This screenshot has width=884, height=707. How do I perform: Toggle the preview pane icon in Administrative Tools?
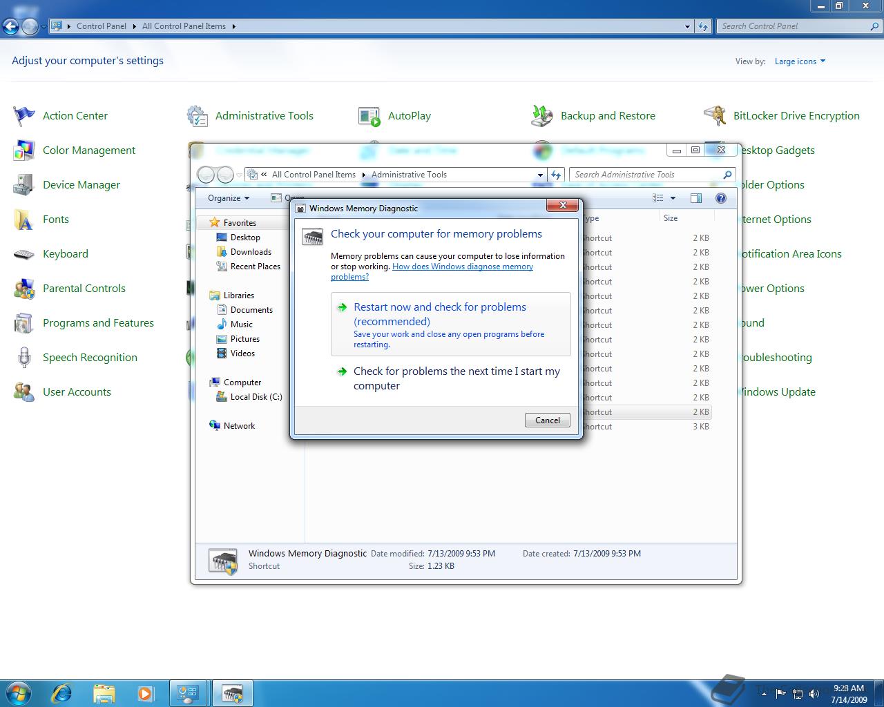click(x=696, y=198)
